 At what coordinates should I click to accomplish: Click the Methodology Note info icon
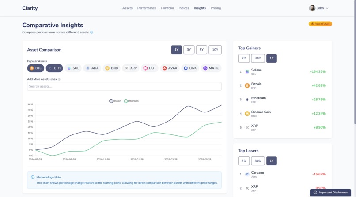pyautogui.click(x=33, y=177)
